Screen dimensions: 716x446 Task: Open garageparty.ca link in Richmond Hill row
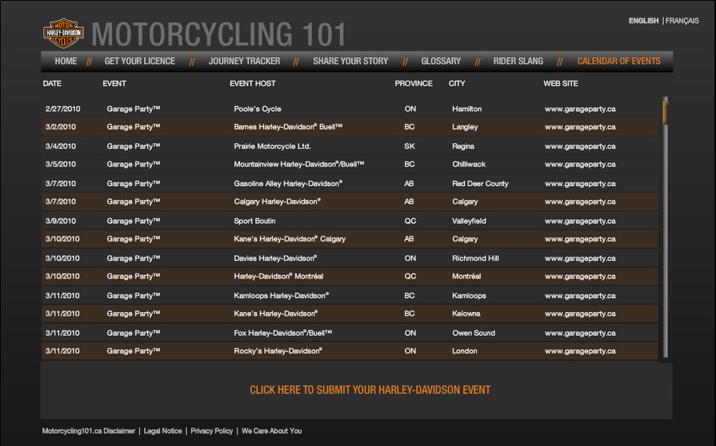pos(580,258)
